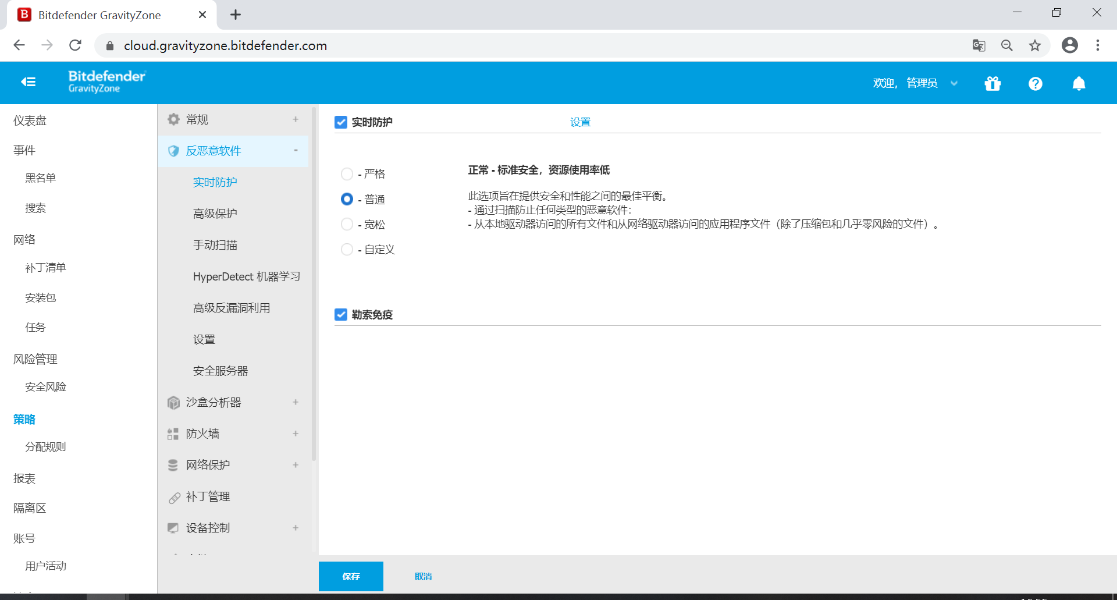Click the Bitdefender GravityZone logo
The height and width of the screenshot is (600, 1117).
tap(107, 81)
